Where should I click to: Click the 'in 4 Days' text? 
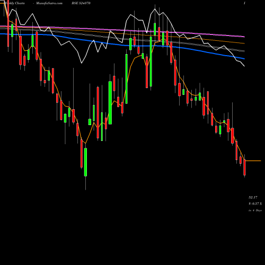pos(255,210)
